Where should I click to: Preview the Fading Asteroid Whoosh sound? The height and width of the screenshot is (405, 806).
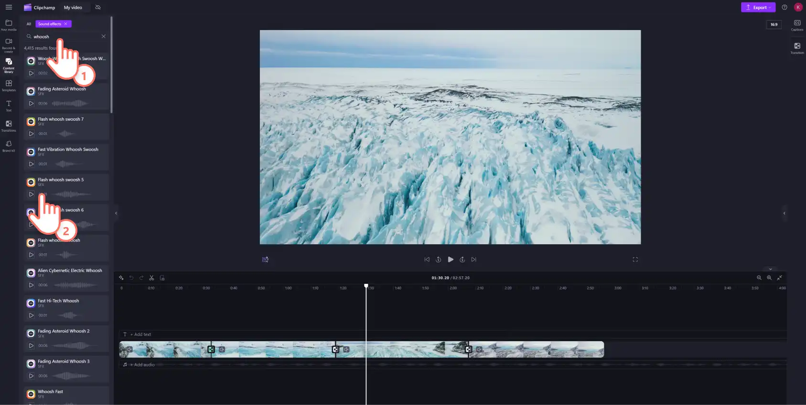click(x=31, y=104)
